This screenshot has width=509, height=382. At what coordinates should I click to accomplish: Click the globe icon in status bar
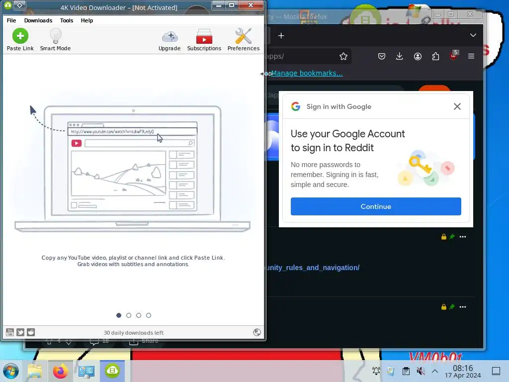pyautogui.click(x=257, y=332)
